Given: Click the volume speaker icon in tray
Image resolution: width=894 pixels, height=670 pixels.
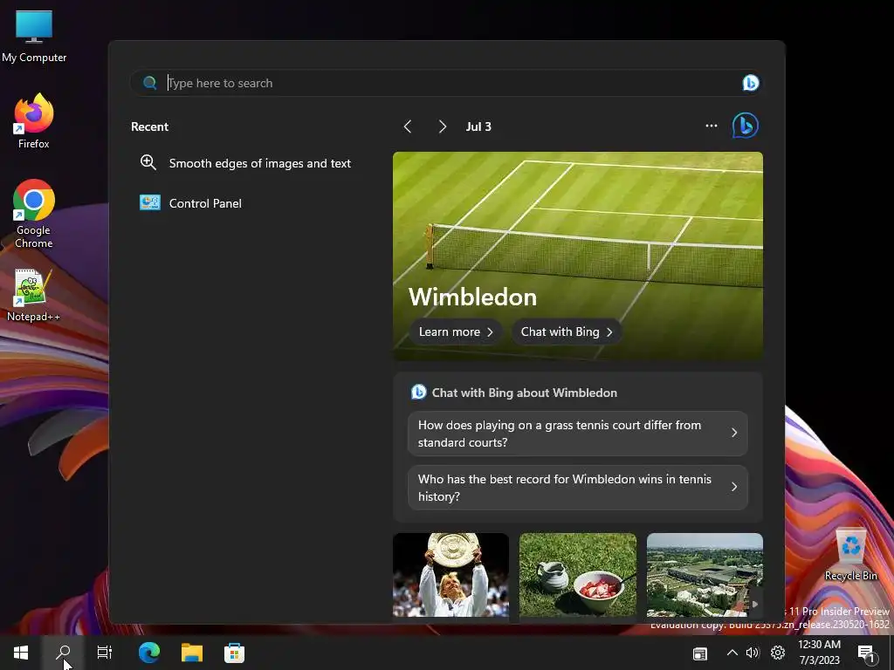Looking at the screenshot, I should [753, 653].
